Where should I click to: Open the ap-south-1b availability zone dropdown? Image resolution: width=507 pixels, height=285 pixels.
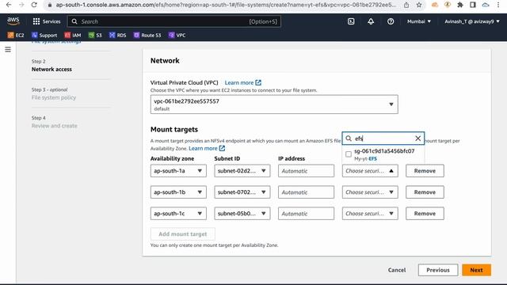click(178, 192)
